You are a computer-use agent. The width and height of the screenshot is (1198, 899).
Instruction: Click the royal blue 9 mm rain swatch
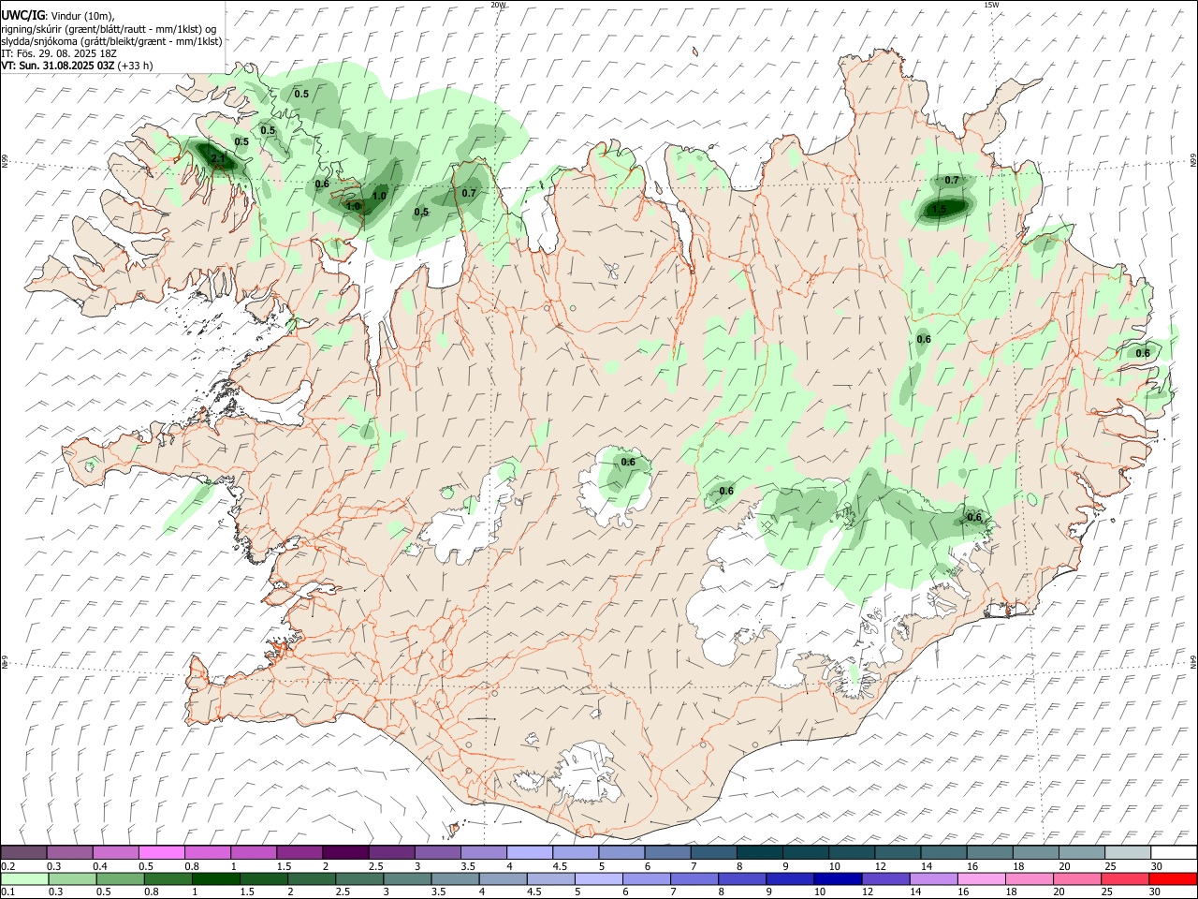point(790,878)
